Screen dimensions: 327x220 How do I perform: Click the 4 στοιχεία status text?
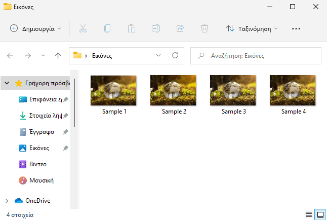(20, 215)
